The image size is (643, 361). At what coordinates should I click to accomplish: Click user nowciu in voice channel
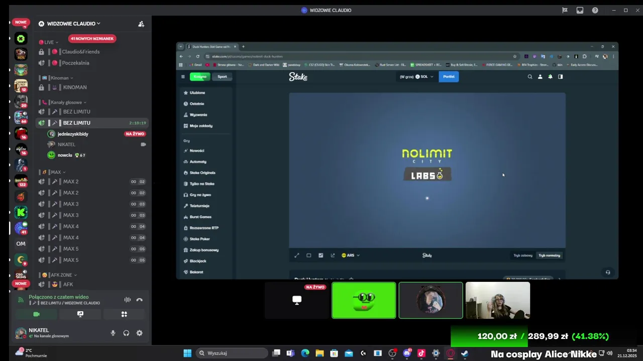coord(65,155)
